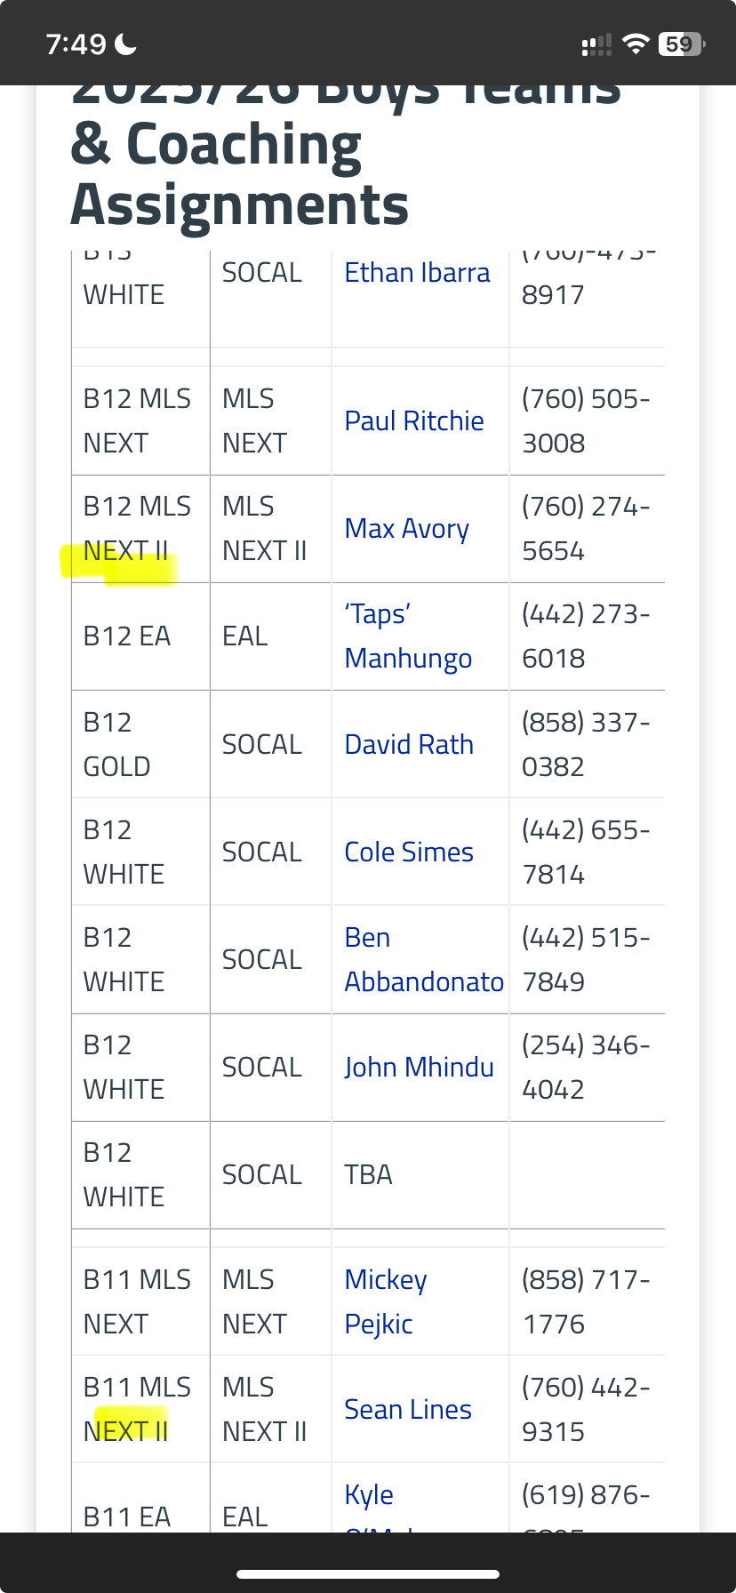This screenshot has width=736, height=1593.
Task: Open Max Avory coach profile
Action: 406,529
